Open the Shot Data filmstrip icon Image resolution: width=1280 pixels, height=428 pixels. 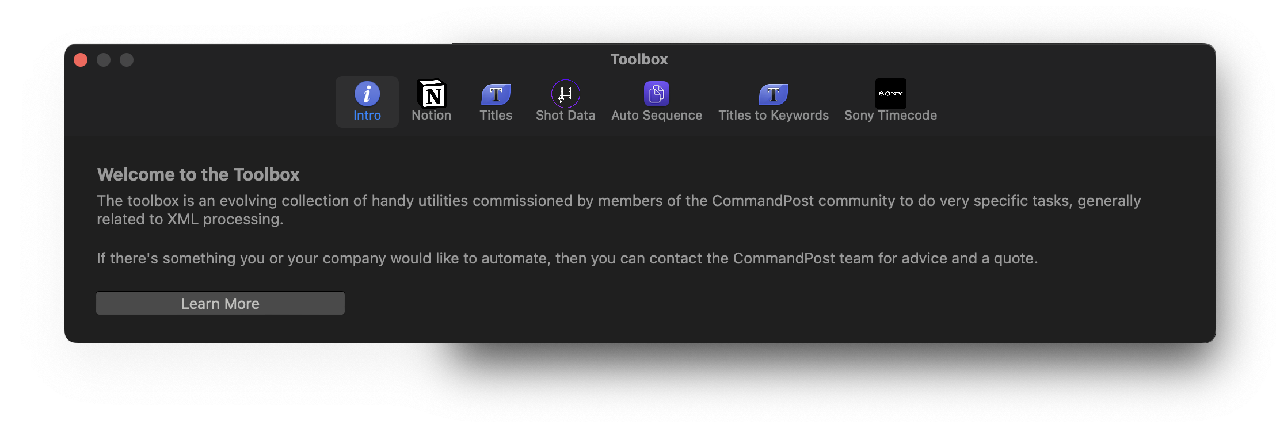click(566, 94)
